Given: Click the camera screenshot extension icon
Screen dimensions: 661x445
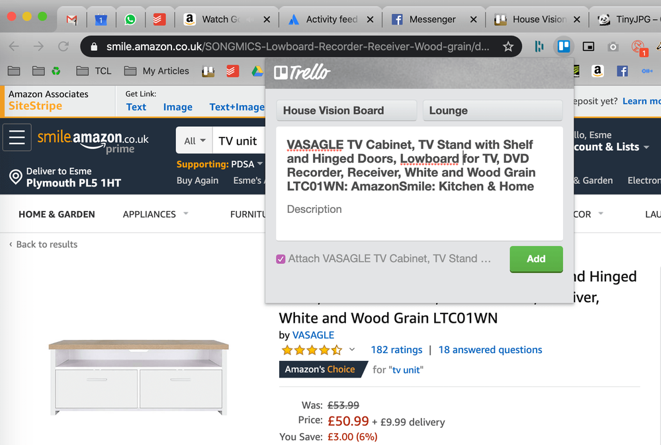Looking at the screenshot, I should coord(613,47).
